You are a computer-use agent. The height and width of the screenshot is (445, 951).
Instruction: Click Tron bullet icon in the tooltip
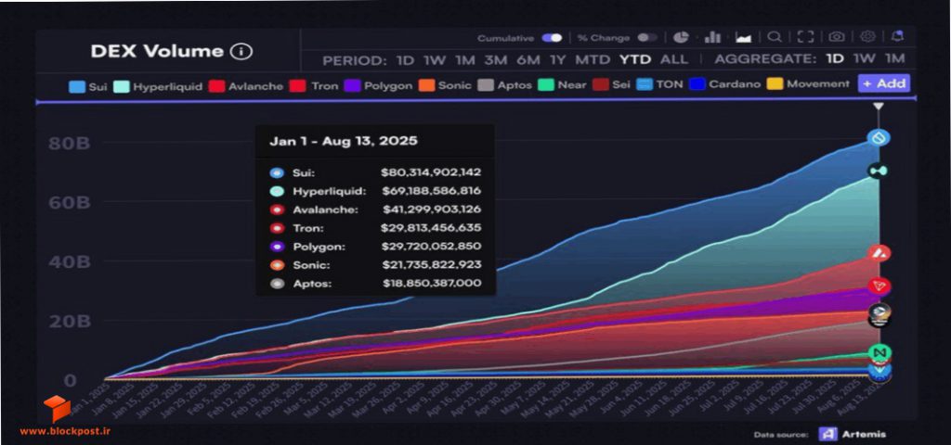(x=277, y=228)
